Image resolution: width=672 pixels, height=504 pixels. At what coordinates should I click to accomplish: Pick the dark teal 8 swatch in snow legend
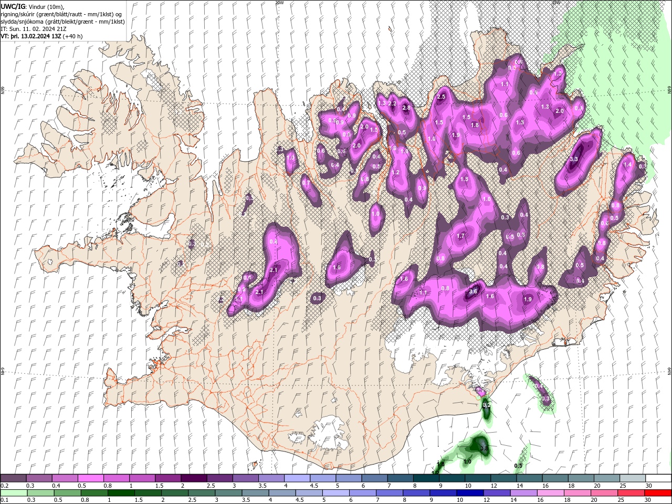(426, 478)
